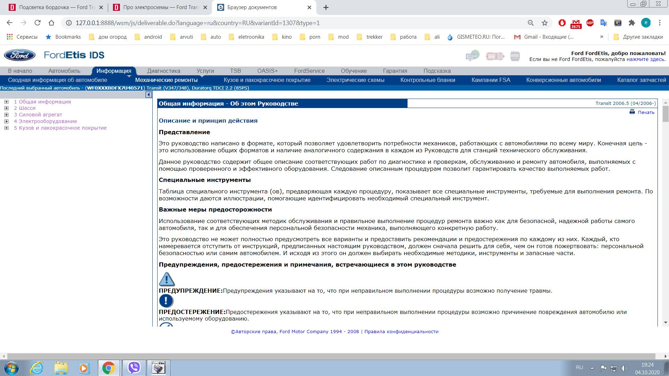Click the printer icon next to Печать
Viewport: 669px width, 376px height.
632,112
